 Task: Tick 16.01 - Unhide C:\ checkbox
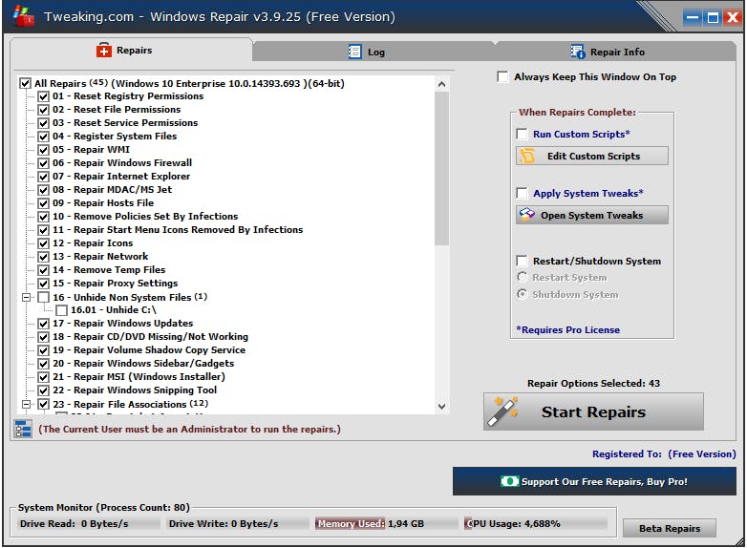click(x=61, y=310)
